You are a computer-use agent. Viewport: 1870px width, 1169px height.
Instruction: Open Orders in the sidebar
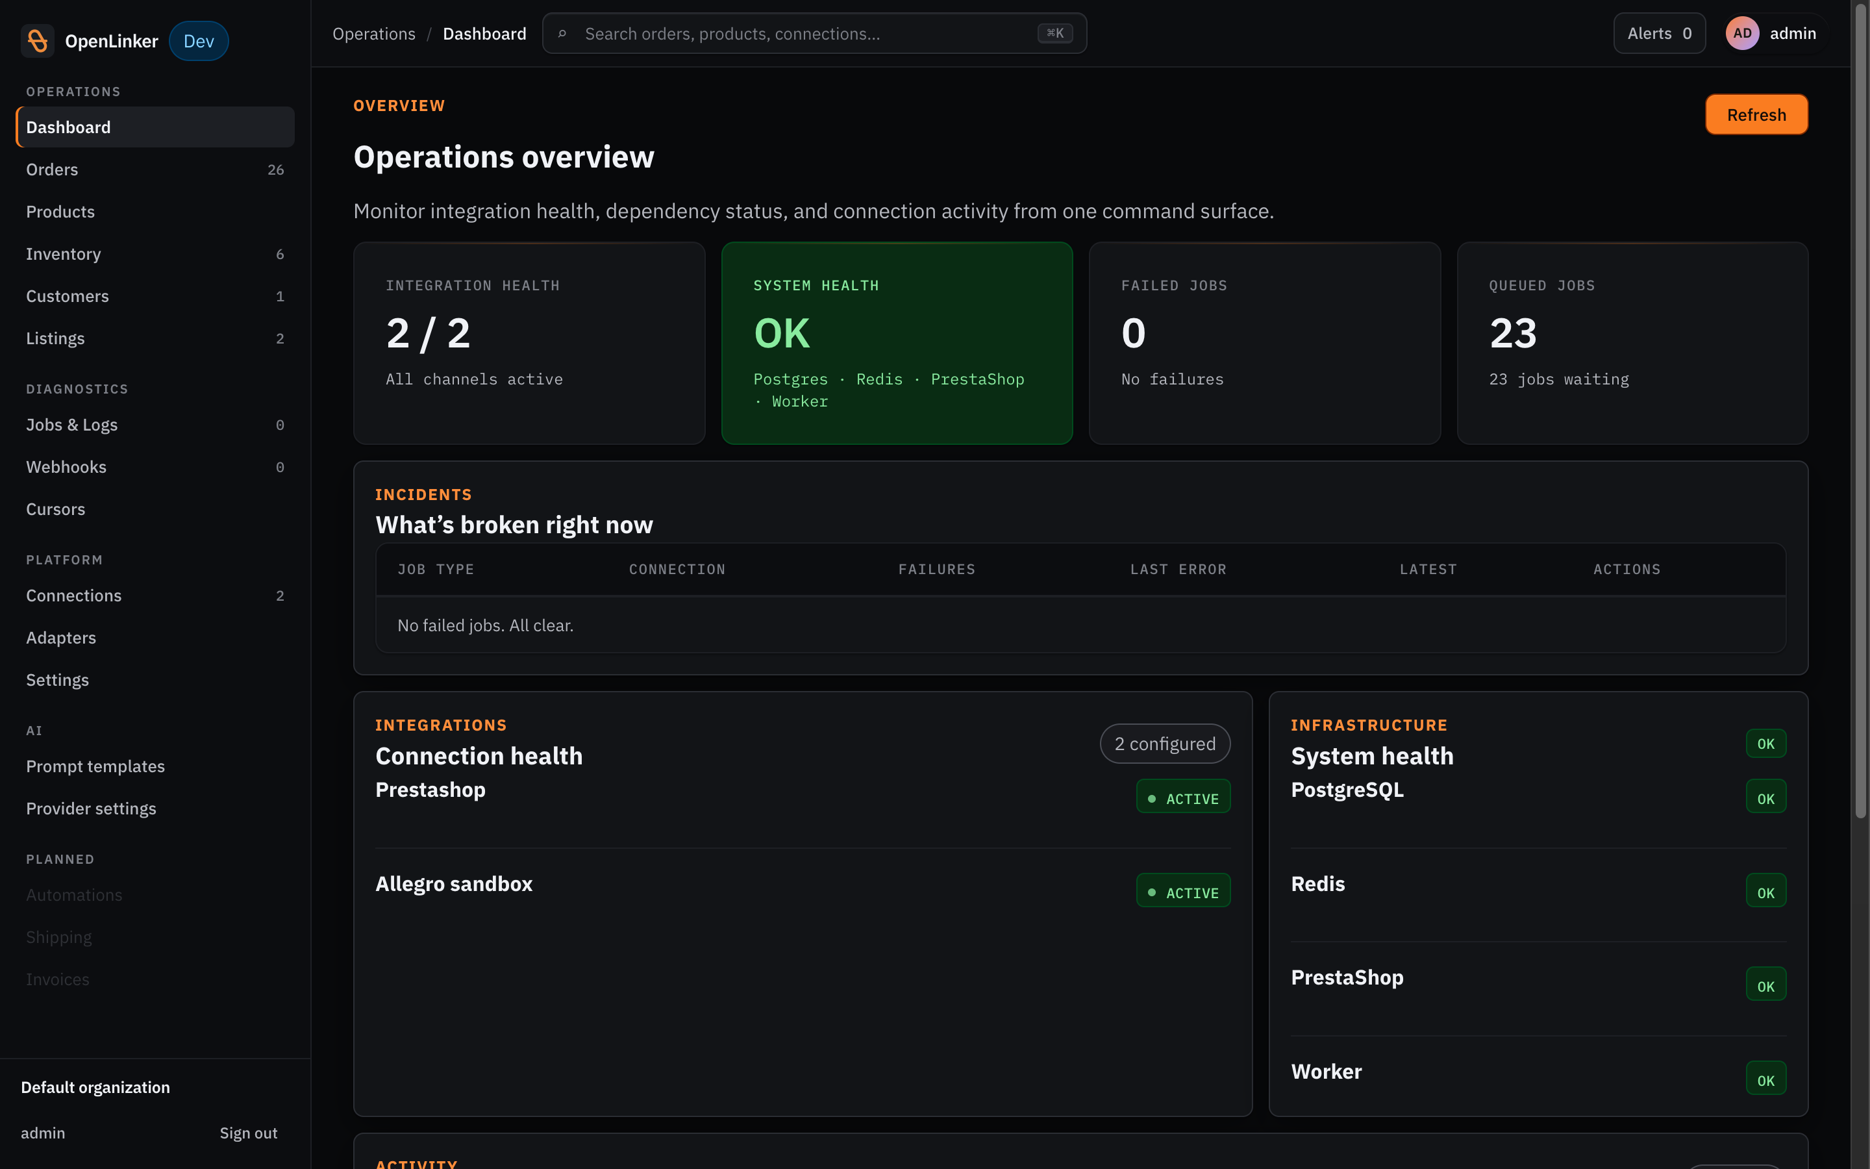pos(155,170)
